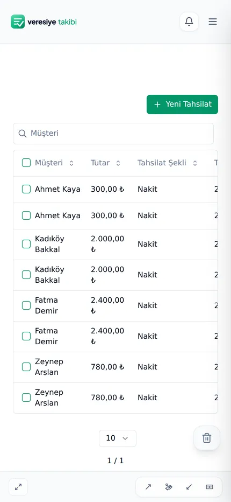The width and height of the screenshot is (231, 502).
Task: Click the Yeni Tahsilat button
Action: click(183, 104)
